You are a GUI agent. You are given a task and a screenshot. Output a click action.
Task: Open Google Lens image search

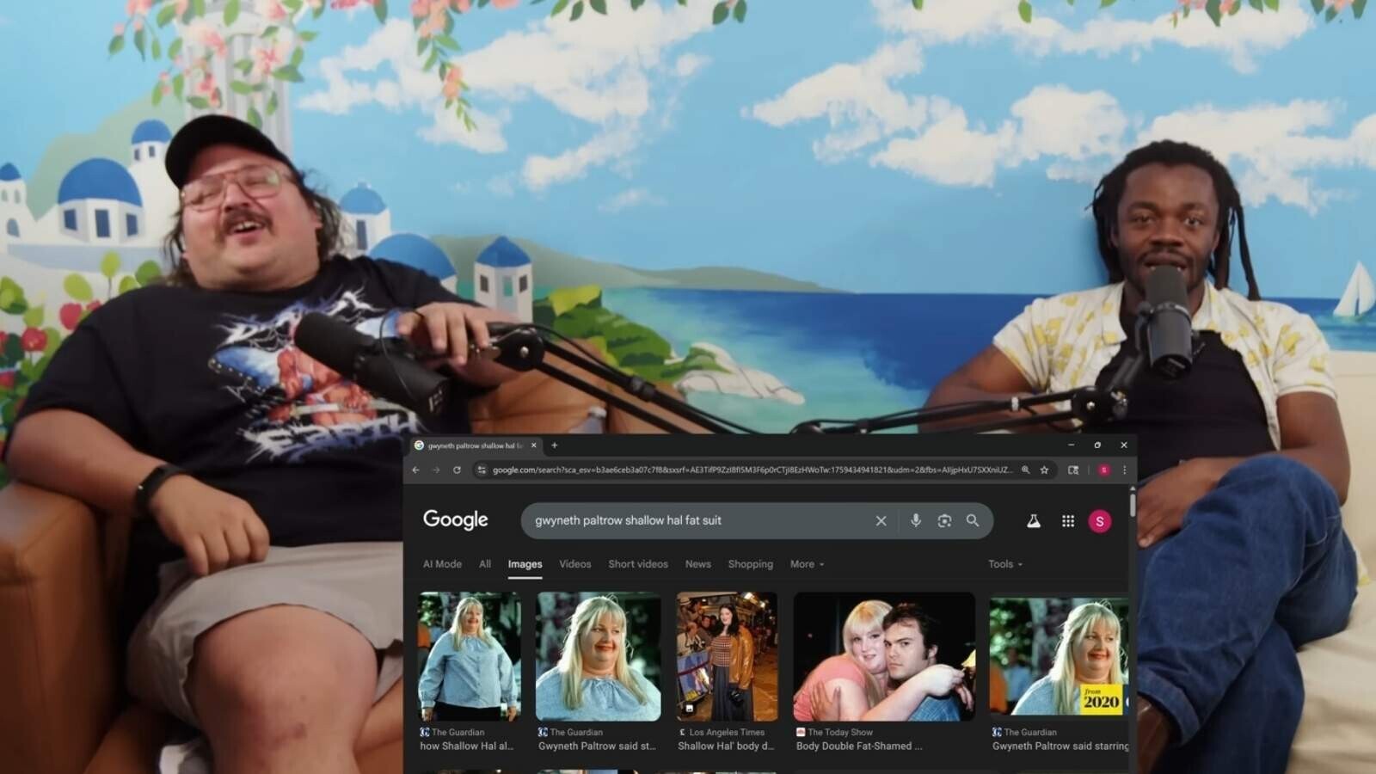click(x=944, y=520)
